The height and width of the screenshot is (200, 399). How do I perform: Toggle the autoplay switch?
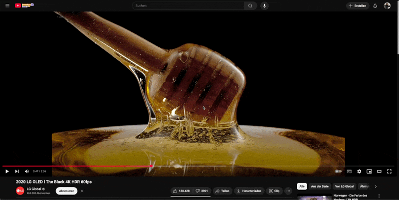[x=339, y=171]
